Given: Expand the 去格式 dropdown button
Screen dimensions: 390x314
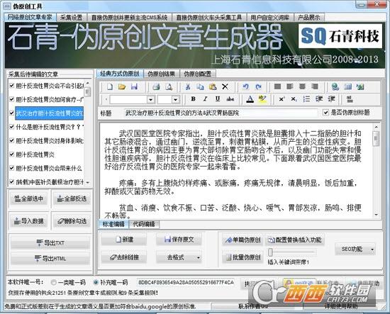Looking at the screenshot, I should [199, 257].
